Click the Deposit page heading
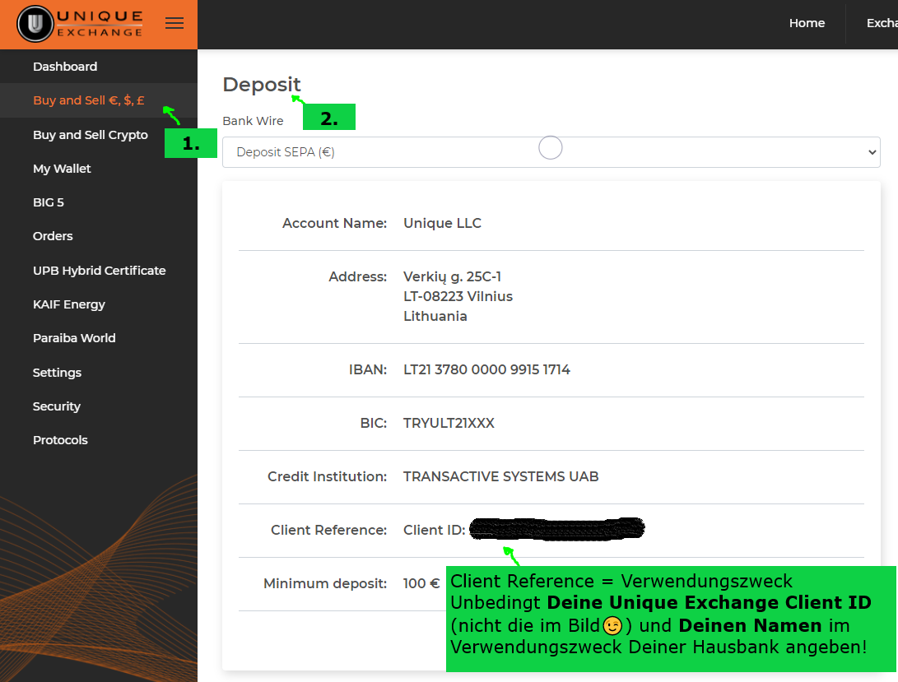 click(x=261, y=84)
